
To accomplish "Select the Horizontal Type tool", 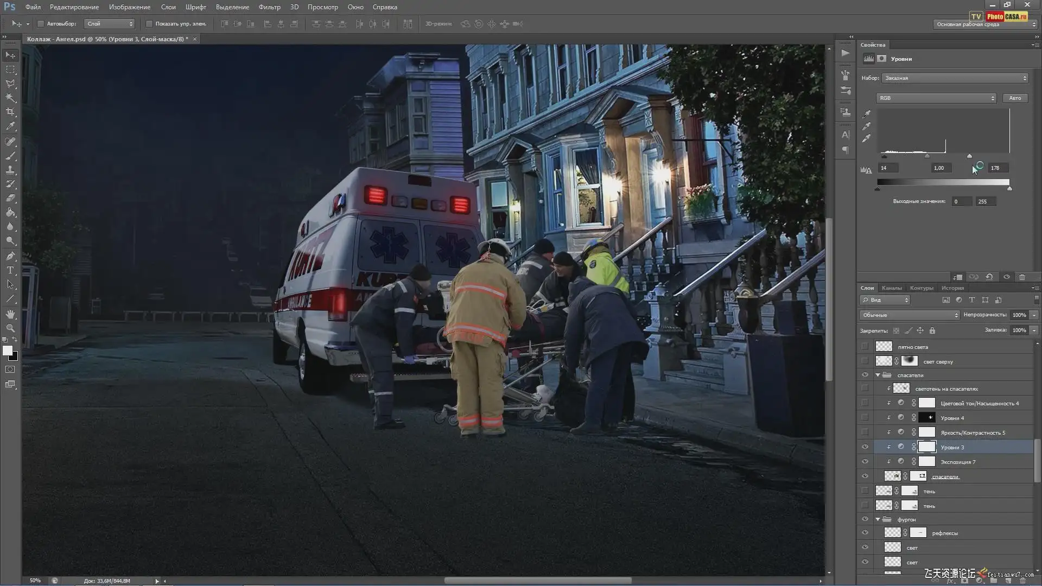I will coord(10,270).
